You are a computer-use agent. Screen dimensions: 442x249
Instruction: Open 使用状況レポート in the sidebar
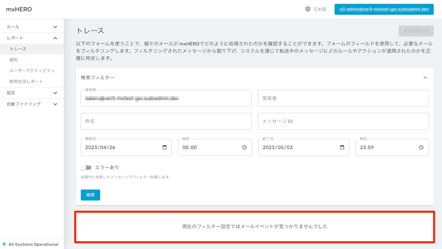pyautogui.click(x=26, y=82)
